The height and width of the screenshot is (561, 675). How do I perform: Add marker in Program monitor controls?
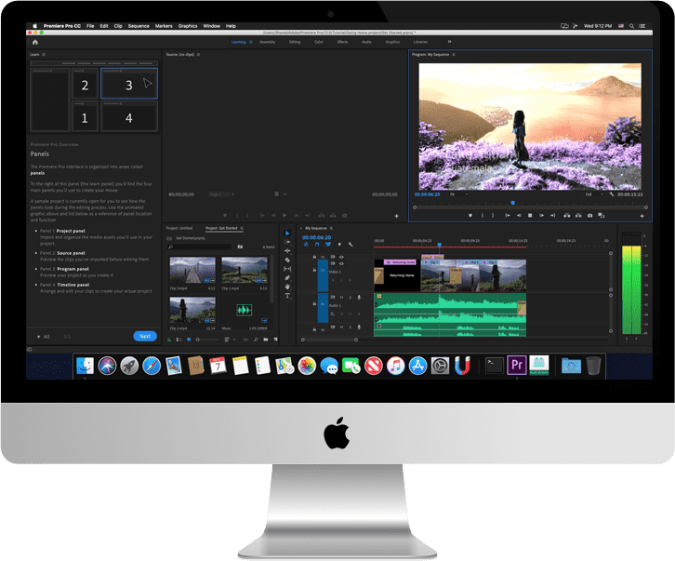(x=470, y=216)
